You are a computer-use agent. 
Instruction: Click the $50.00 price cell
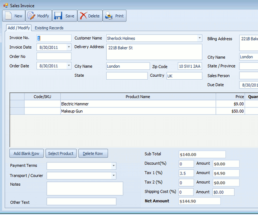(x=230, y=111)
